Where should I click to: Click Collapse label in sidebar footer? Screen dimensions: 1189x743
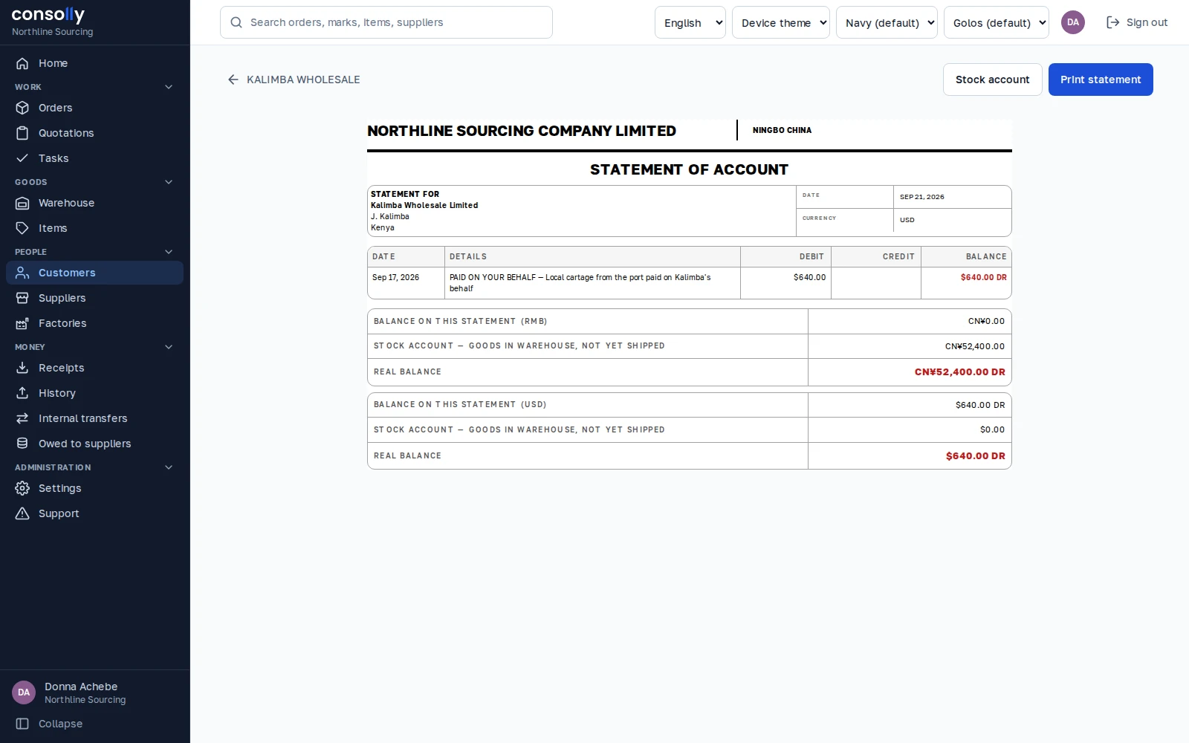[60, 724]
